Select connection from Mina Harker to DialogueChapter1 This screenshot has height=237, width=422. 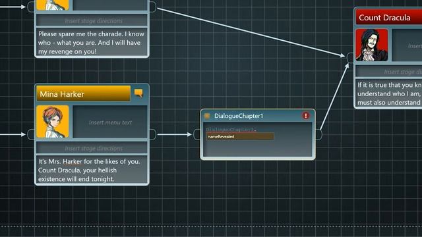[174, 134]
